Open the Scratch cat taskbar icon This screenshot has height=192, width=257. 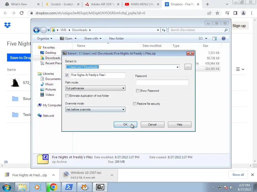(84, 187)
